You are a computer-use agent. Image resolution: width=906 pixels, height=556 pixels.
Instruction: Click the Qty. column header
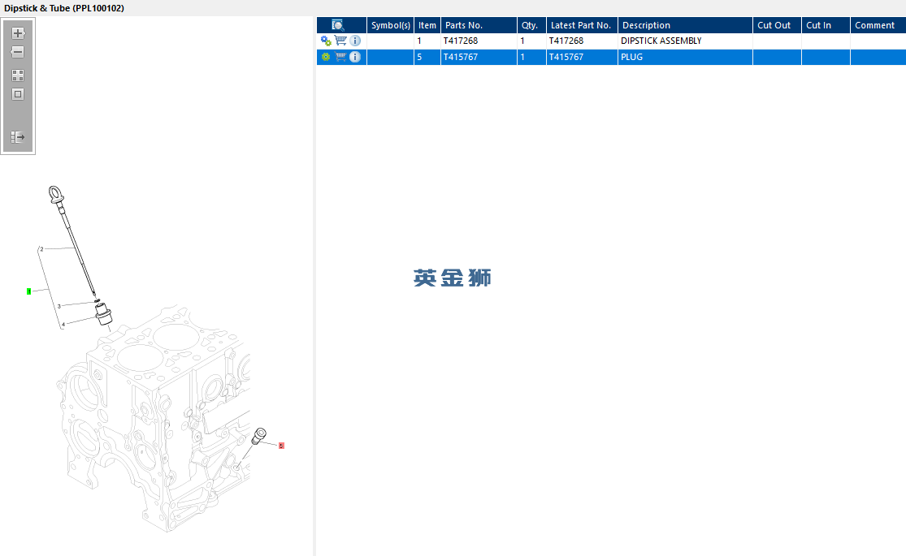(531, 25)
